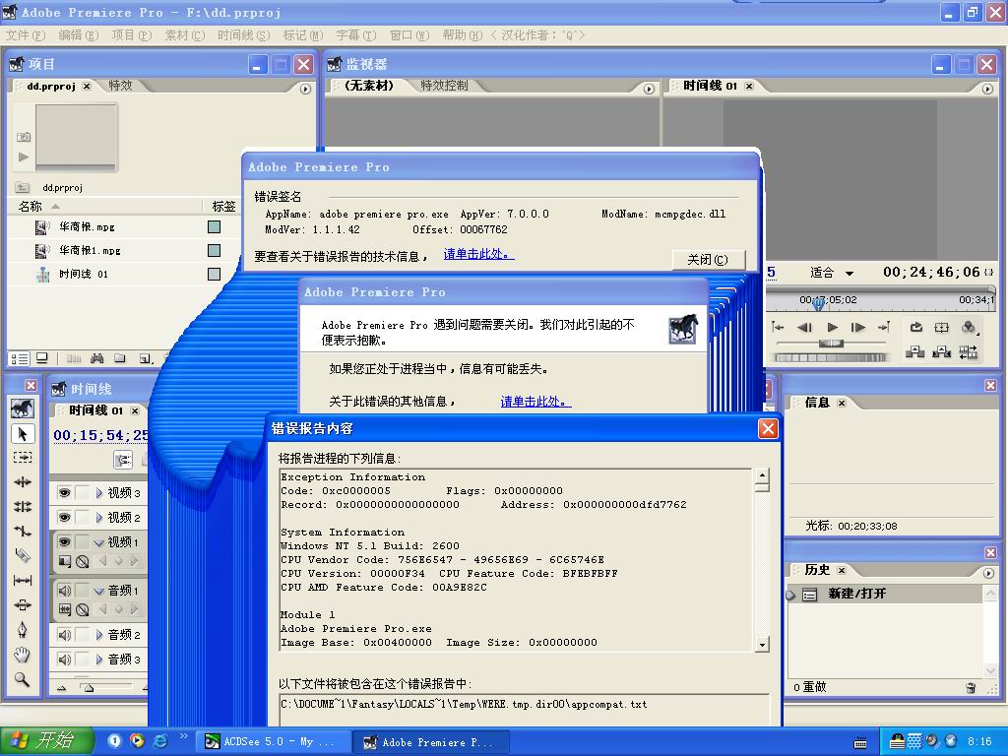Toggle the lock box on 视频 2 track
This screenshot has height=756, width=1008.
pyautogui.click(x=83, y=518)
